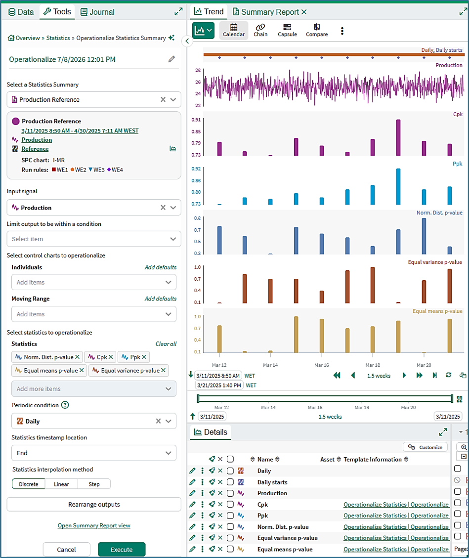Click the display range start date field
Screen dimensions: 469x558
(x=218, y=376)
